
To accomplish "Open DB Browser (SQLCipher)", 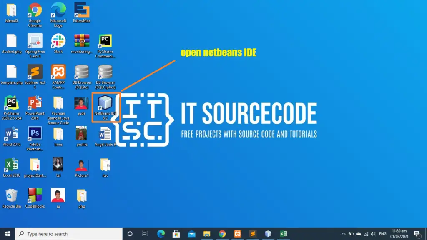I will tap(105, 73).
